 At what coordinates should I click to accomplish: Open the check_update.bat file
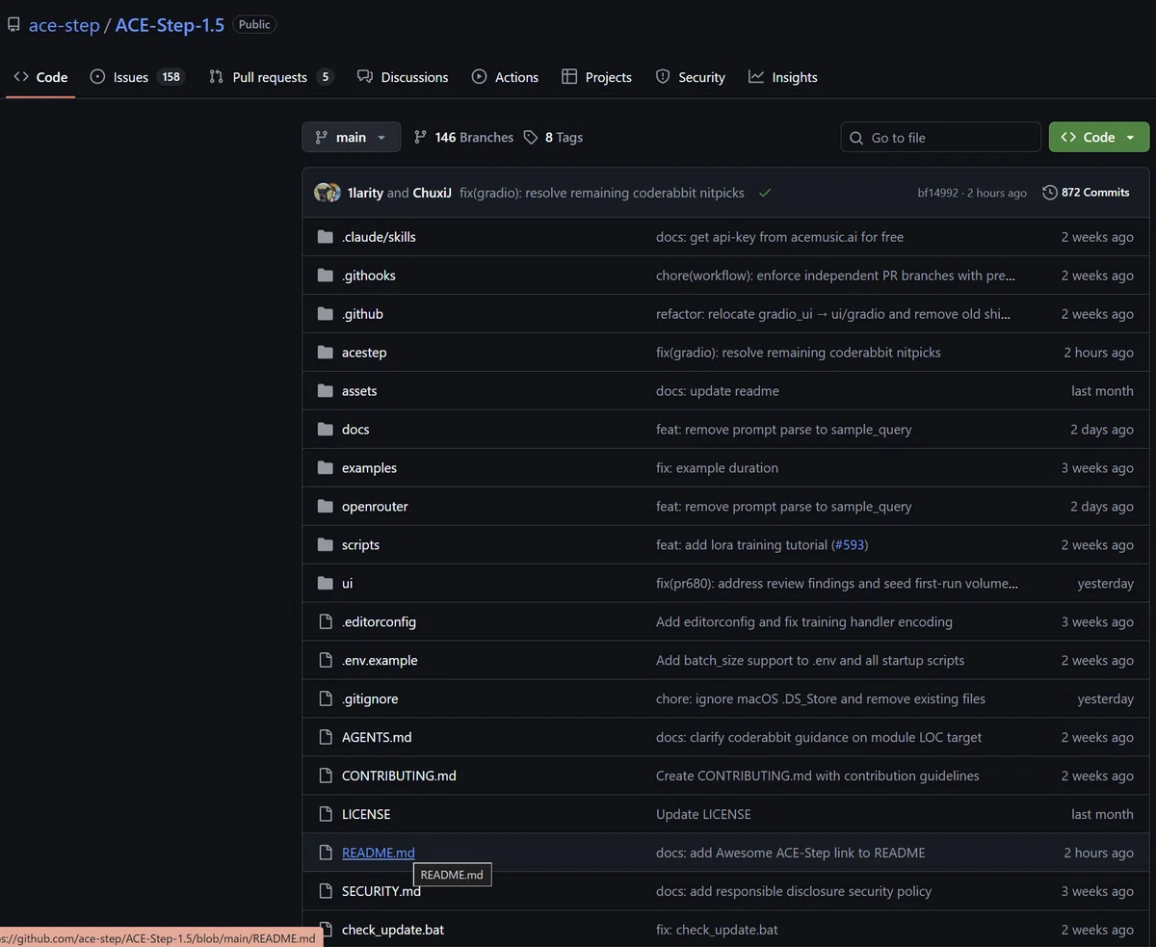point(393,931)
